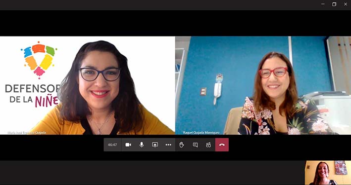Hang up with the red phone button
This screenshot has width=351, height=185.
click(222, 145)
